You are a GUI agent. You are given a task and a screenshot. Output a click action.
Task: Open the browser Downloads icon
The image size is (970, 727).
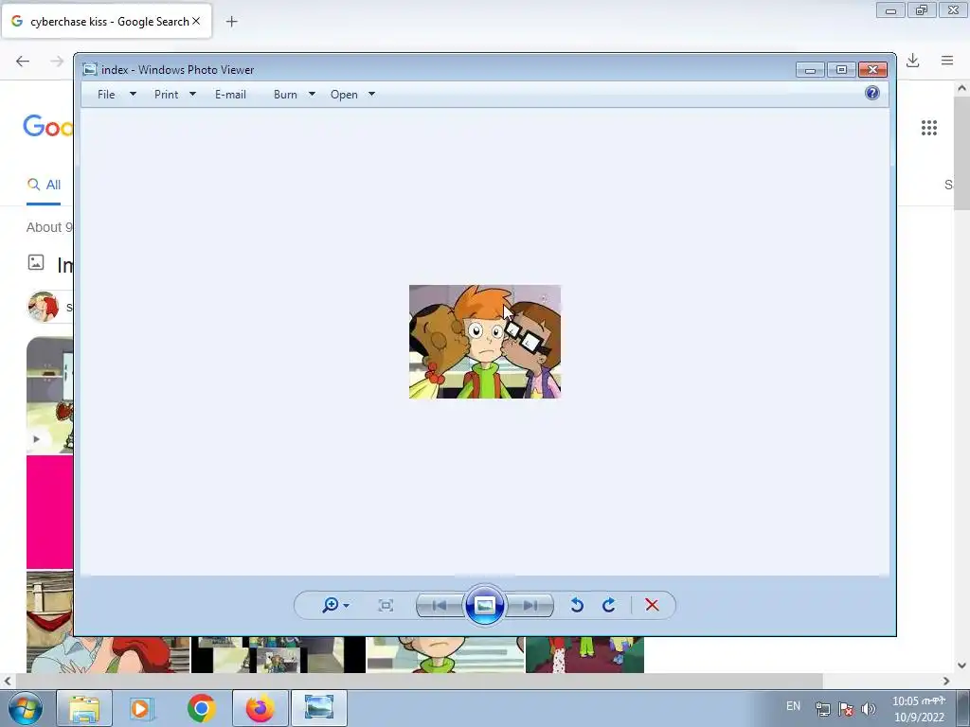click(912, 60)
